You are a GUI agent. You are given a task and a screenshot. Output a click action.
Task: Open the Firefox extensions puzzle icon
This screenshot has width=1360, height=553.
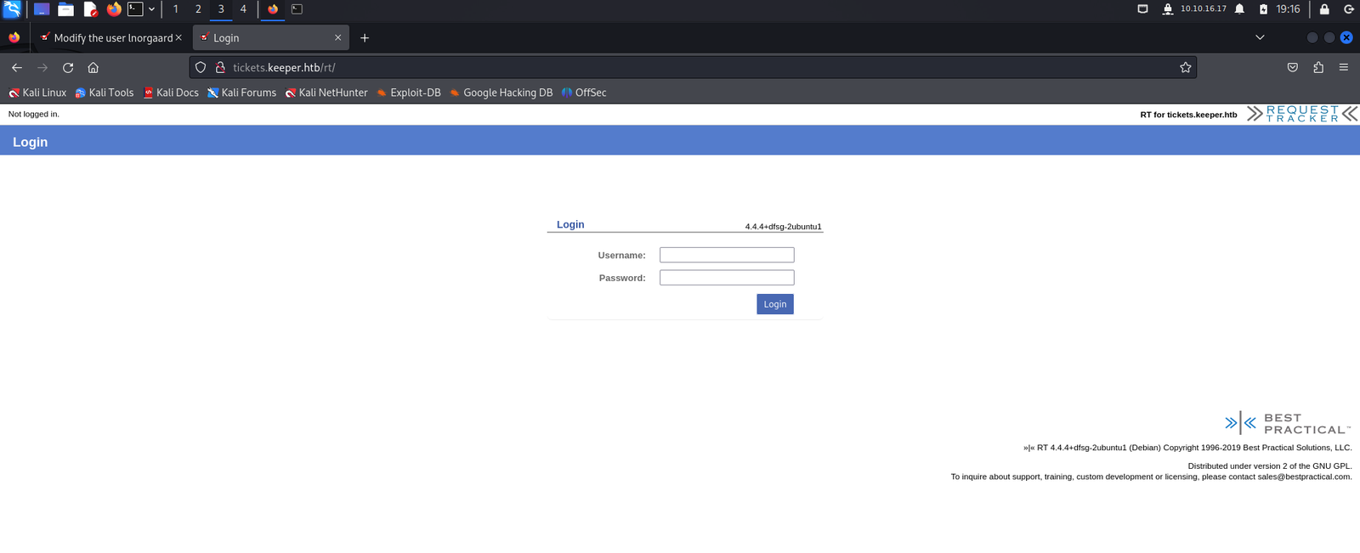(1318, 68)
